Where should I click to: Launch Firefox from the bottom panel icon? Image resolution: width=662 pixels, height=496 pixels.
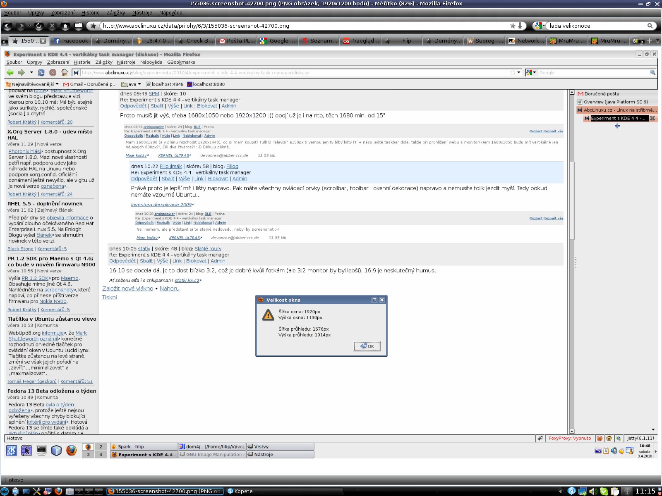pyautogui.click(x=58, y=491)
